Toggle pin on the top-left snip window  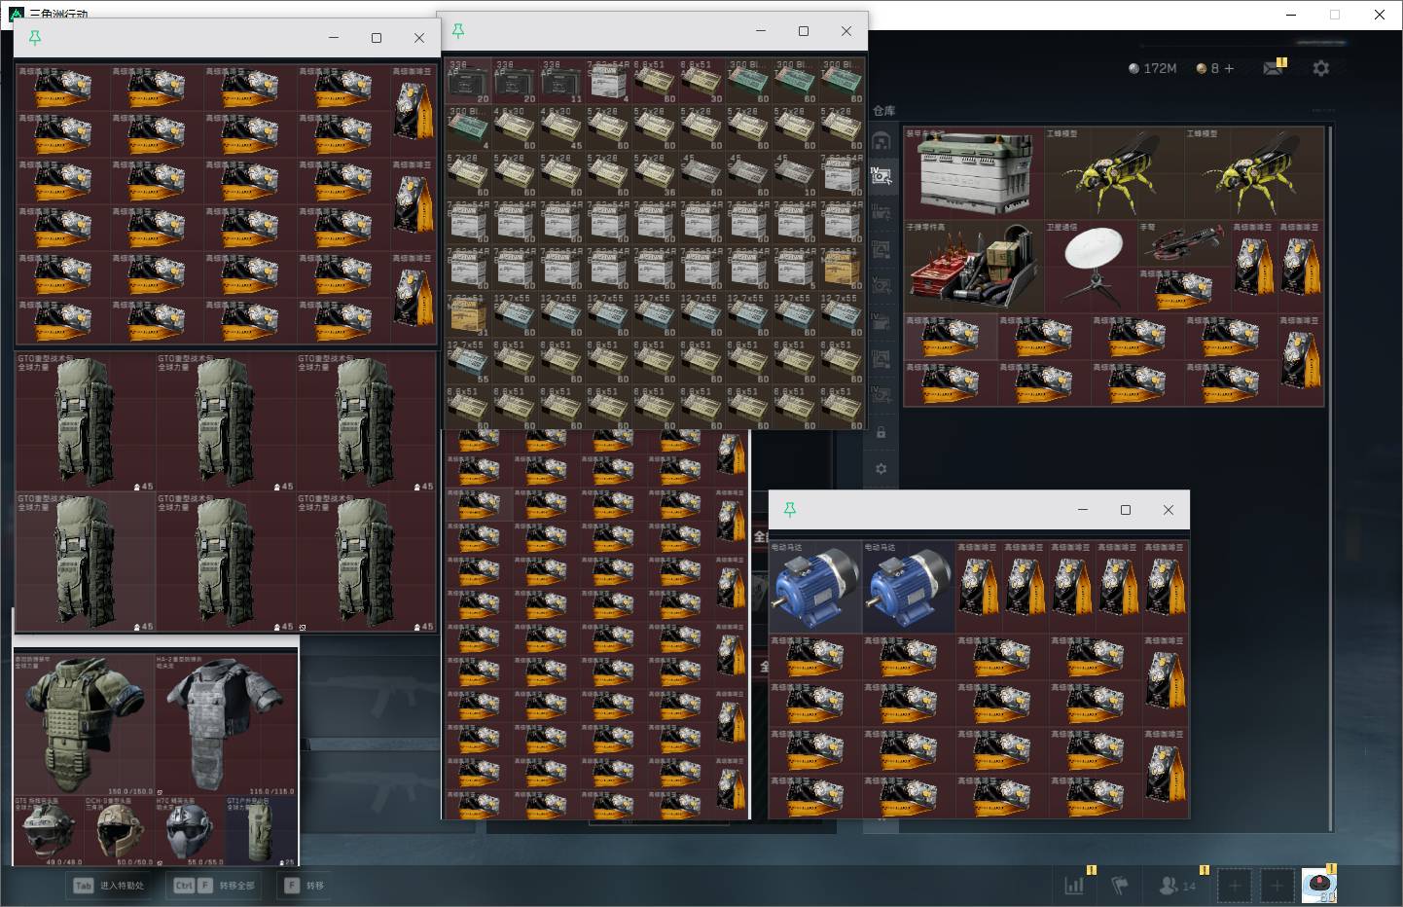pos(35,38)
